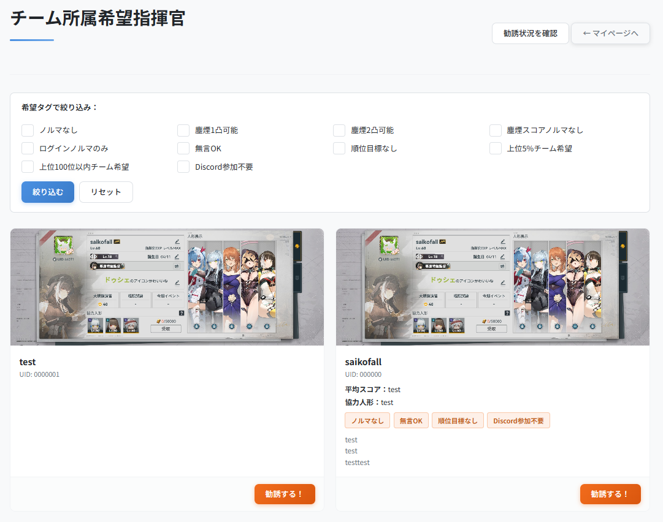Click the 順位目標なし tag on saikofall's card
The width and height of the screenshot is (663, 522).
(x=458, y=421)
